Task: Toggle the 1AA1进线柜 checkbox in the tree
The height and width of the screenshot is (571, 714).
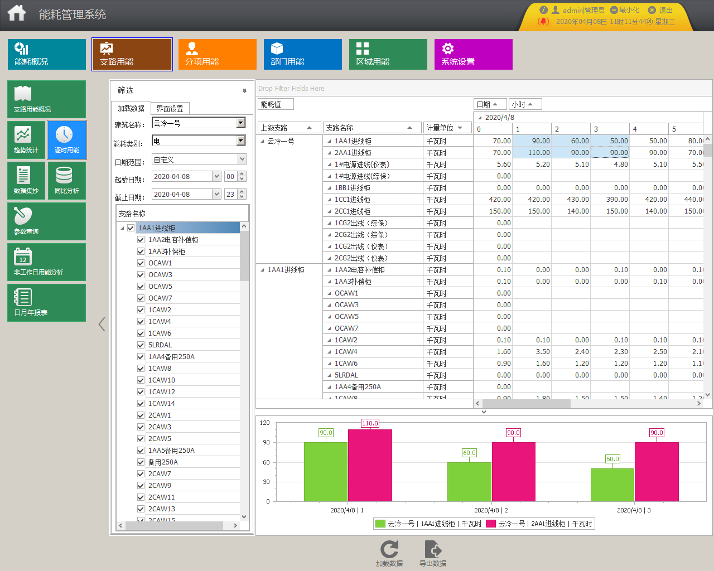Action: tap(131, 228)
